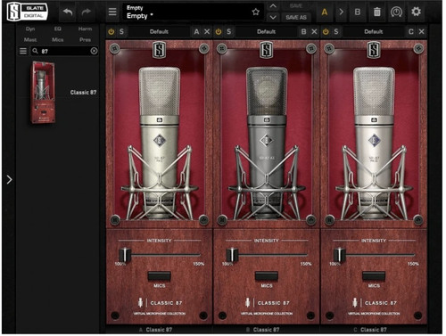Click the darker microphone in slot B
The width and height of the screenshot is (446, 336).
(267, 143)
